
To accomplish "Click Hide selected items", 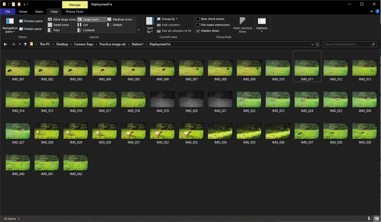I will (x=242, y=25).
